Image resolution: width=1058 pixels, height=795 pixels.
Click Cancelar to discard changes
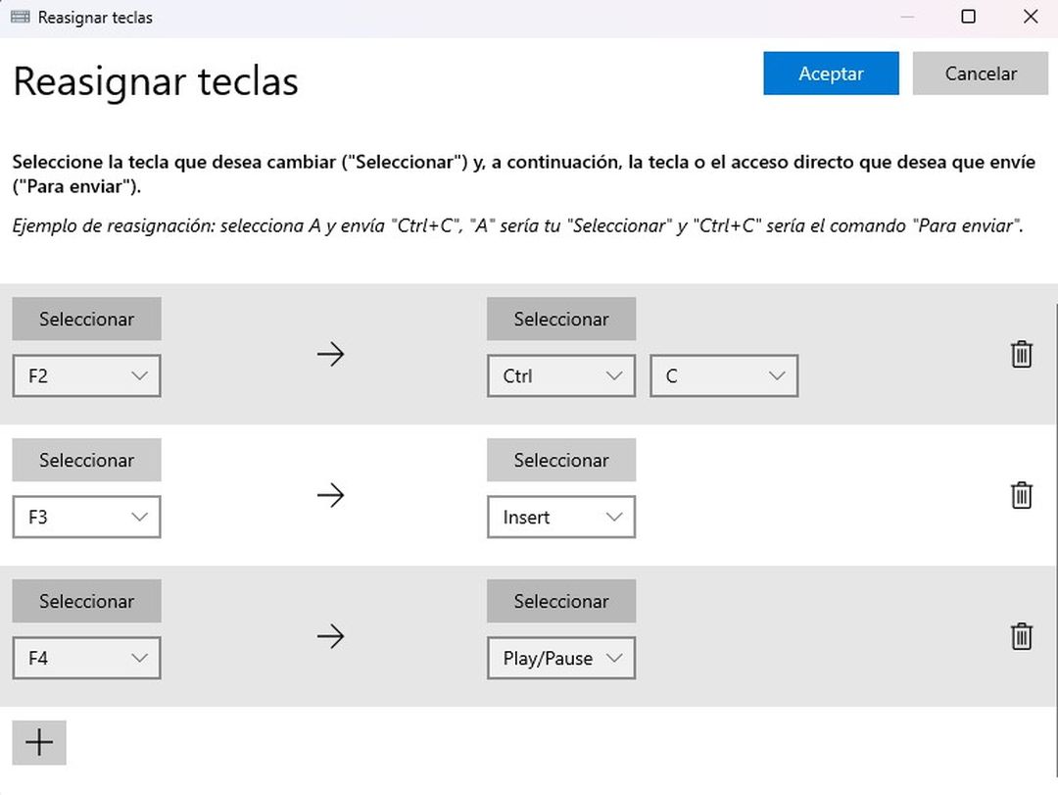click(980, 74)
